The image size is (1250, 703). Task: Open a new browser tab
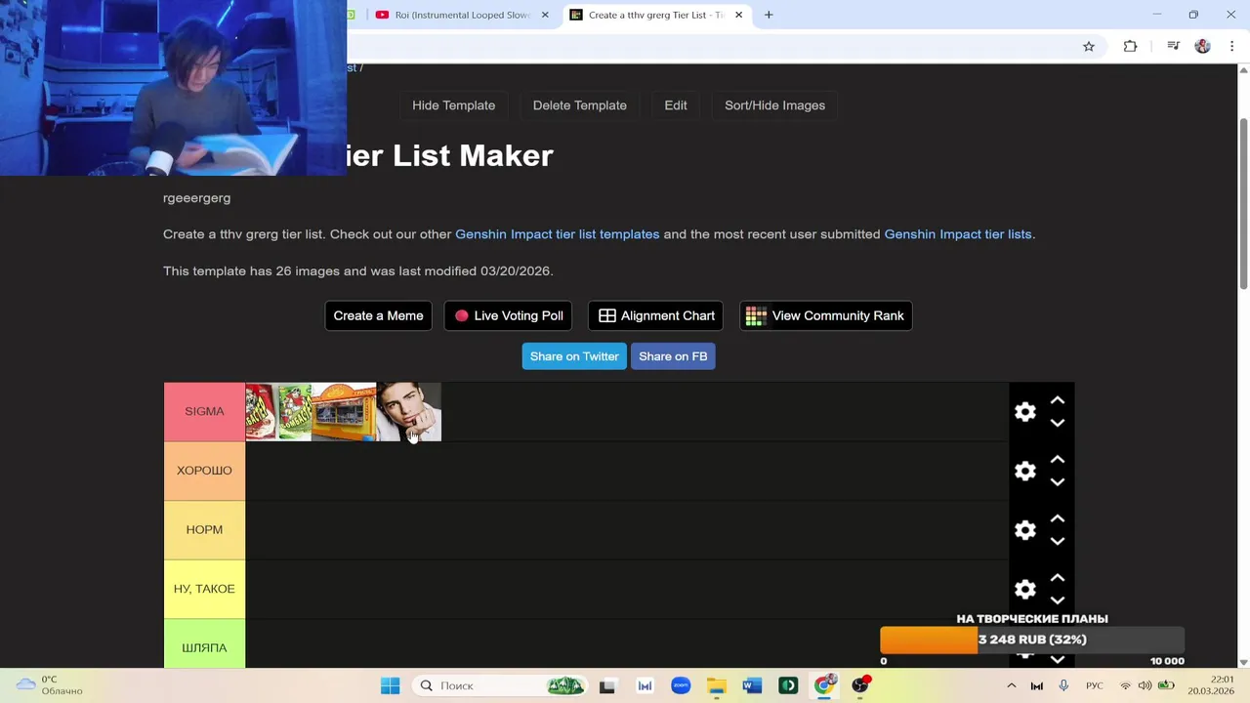769,15
